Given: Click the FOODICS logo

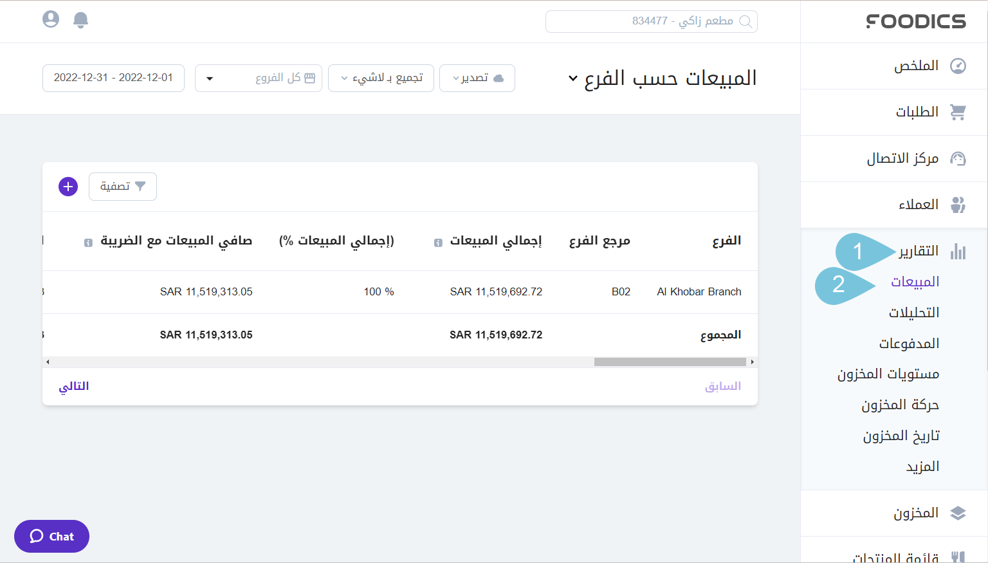Looking at the screenshot, I should click(916, 21).
